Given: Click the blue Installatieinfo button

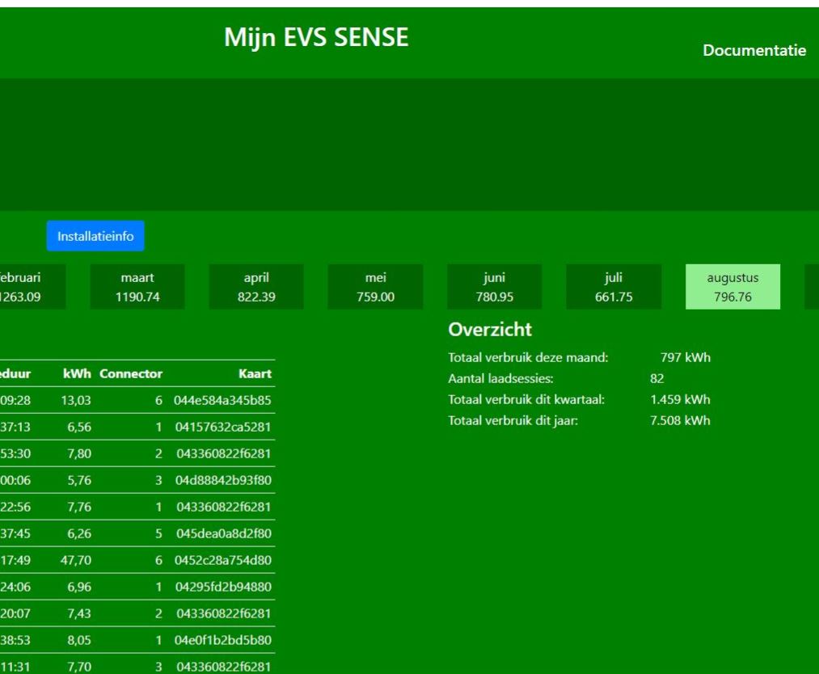Looking at the screenshot, I should coord(95,237).
